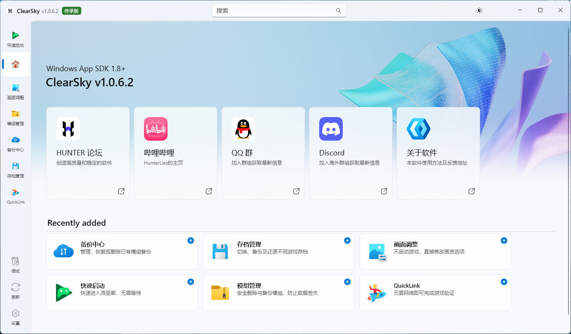The image size is (571, 334).
Task: Toggle the light/dark theme button
Action: coord(479,11)
